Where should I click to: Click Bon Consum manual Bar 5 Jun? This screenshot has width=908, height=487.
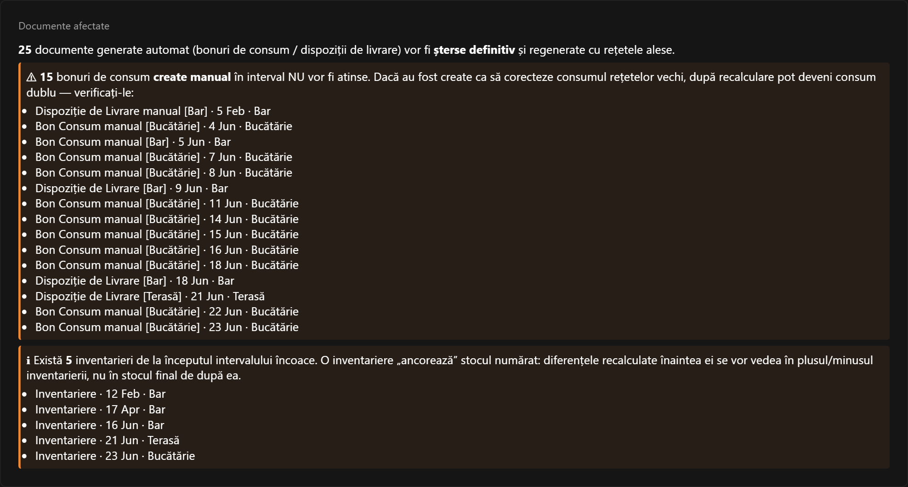pos(133,142)
